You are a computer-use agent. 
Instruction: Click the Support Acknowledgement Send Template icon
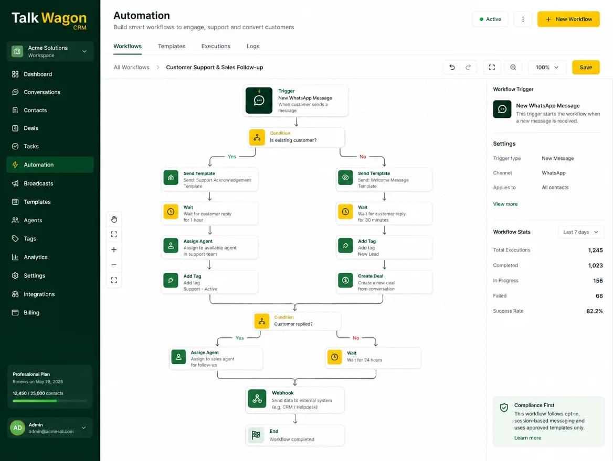(x=171, y=178)
